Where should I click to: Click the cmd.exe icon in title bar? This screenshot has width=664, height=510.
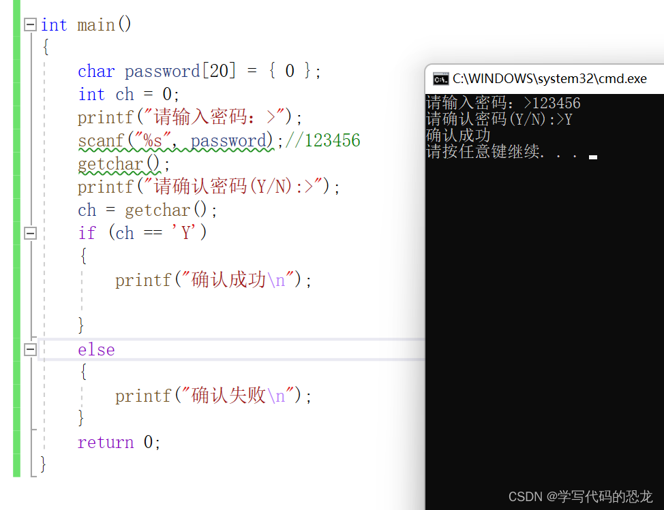pos(440,79)
